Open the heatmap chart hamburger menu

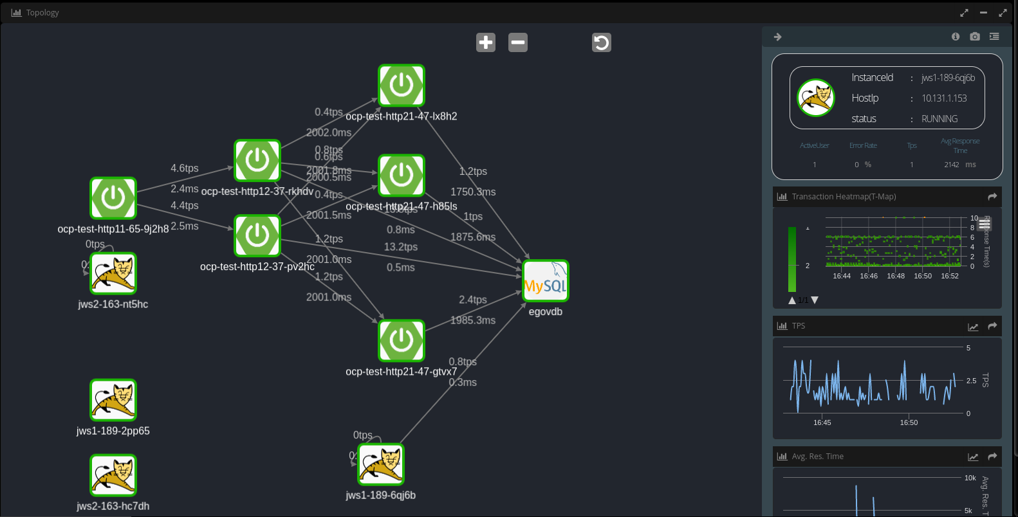point(985,224)
